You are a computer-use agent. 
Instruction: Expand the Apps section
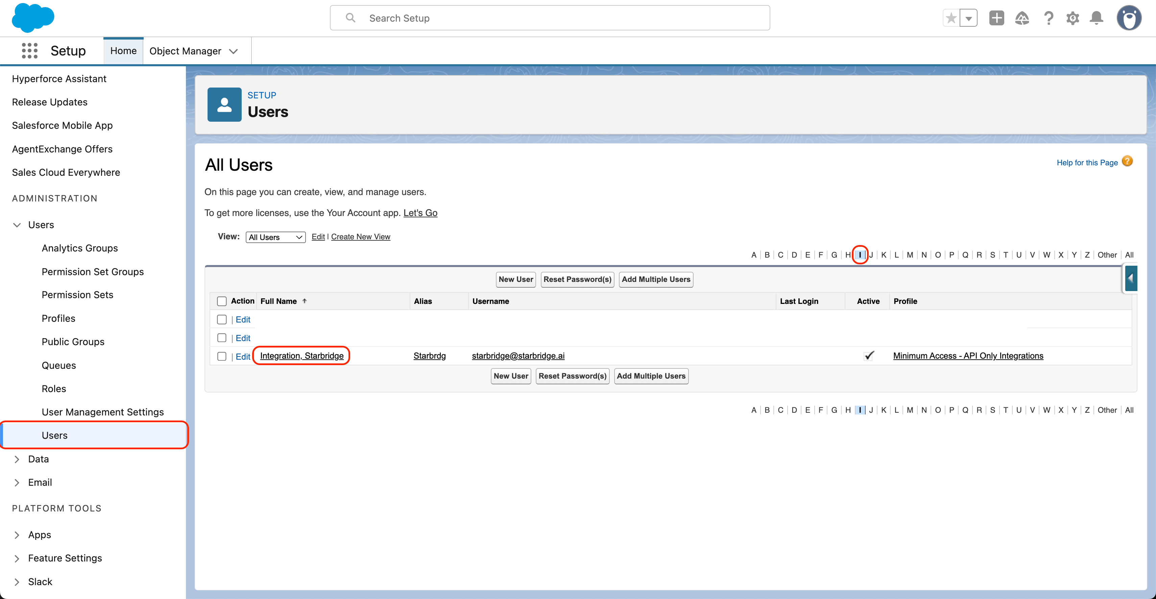[x=17, y=535]
